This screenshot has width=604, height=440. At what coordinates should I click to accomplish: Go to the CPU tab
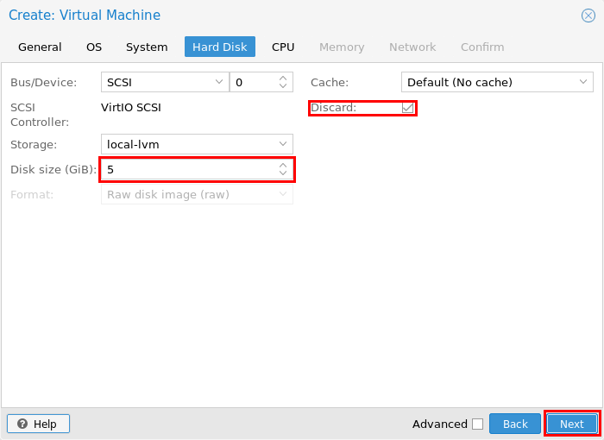283,47
